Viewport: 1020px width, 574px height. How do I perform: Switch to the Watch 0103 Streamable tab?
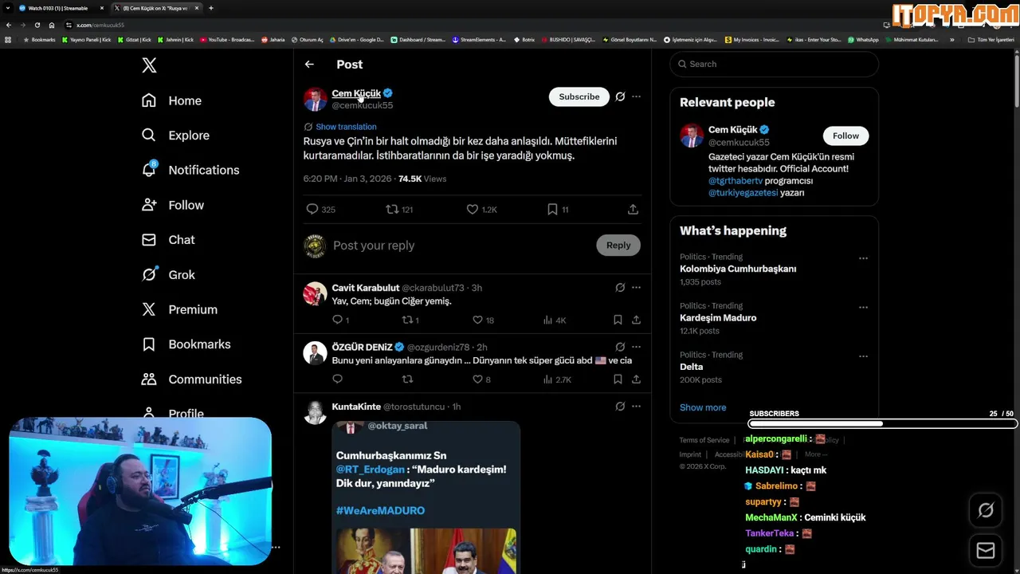point(57,8)
